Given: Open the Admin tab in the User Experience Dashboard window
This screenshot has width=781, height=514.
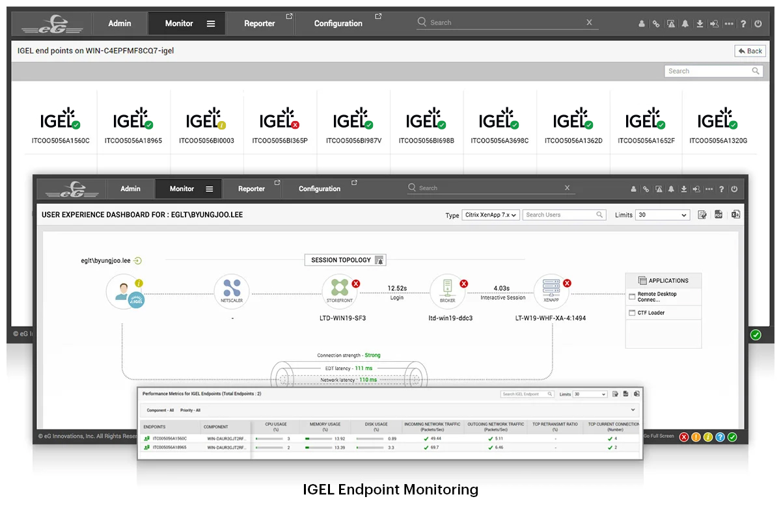Looking at the screenshot, I should pyautogui.click(x=130, y=189).
